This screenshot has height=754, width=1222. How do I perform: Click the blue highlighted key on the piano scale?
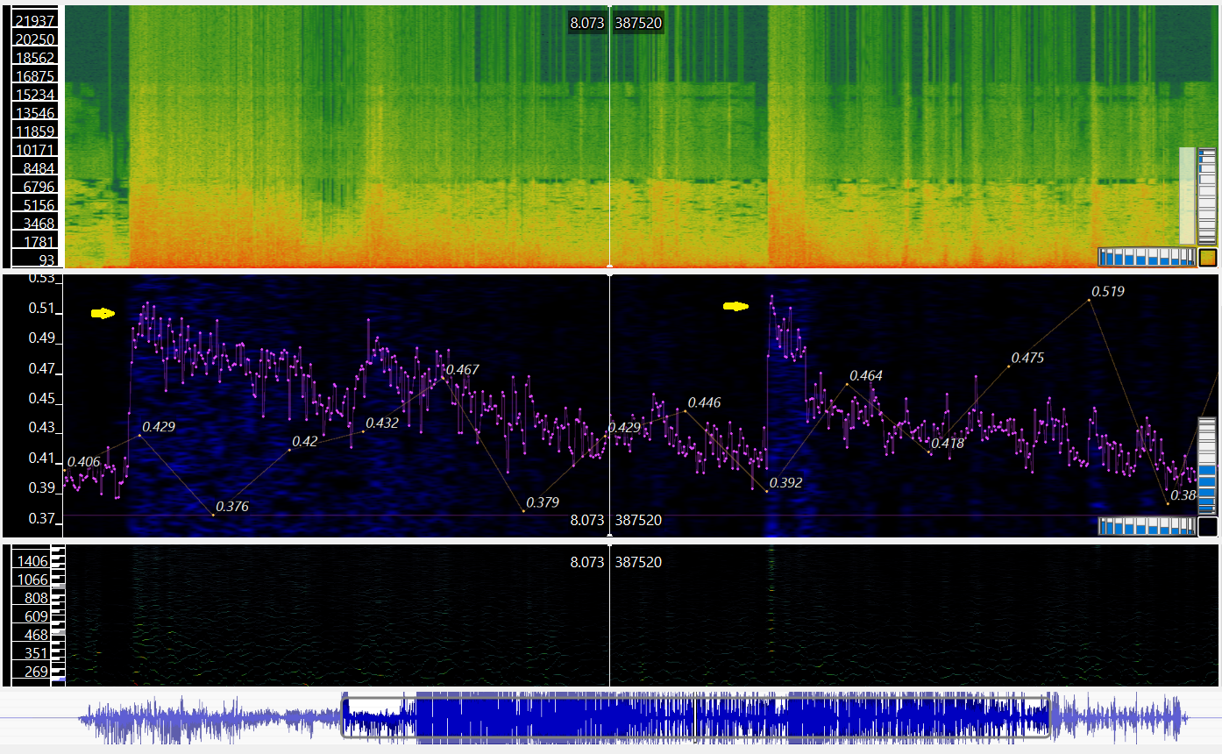point(59,680)
